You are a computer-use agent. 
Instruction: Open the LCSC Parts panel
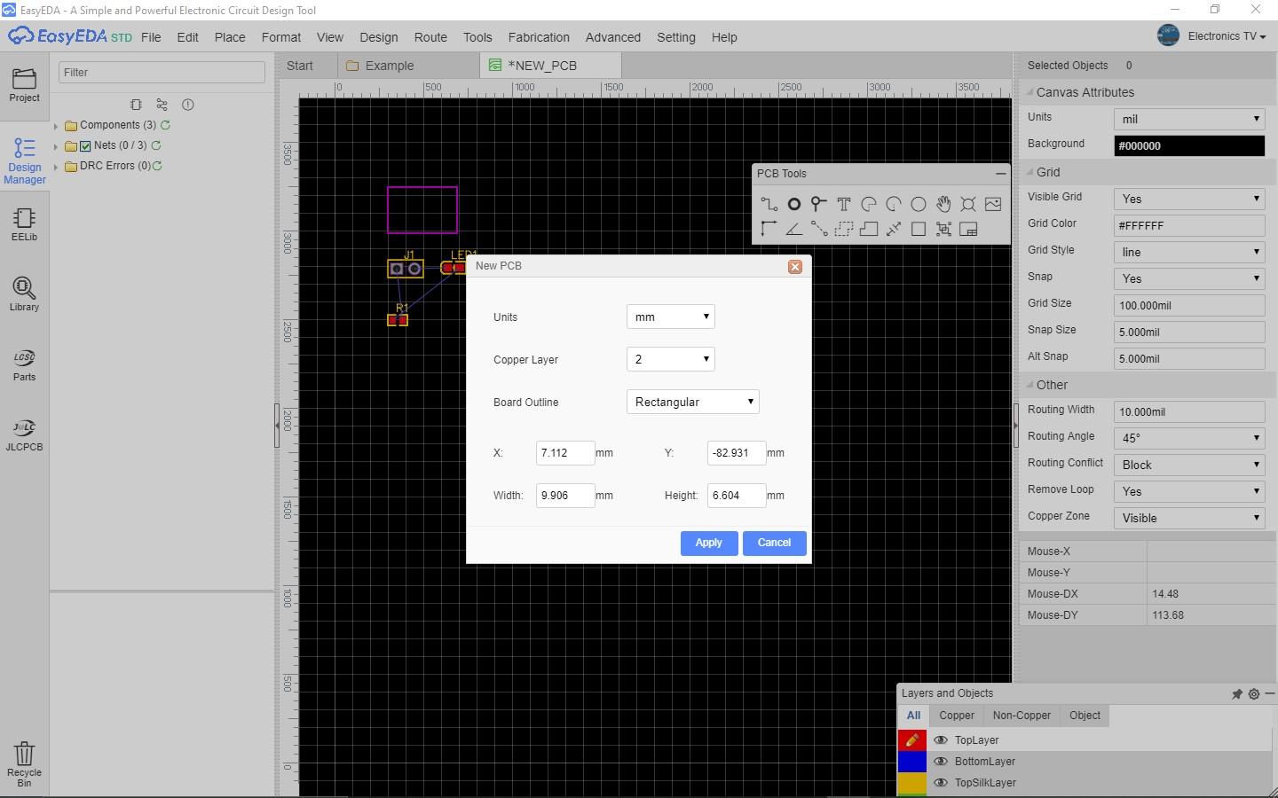pyautogui.click(x=24, y=364)
